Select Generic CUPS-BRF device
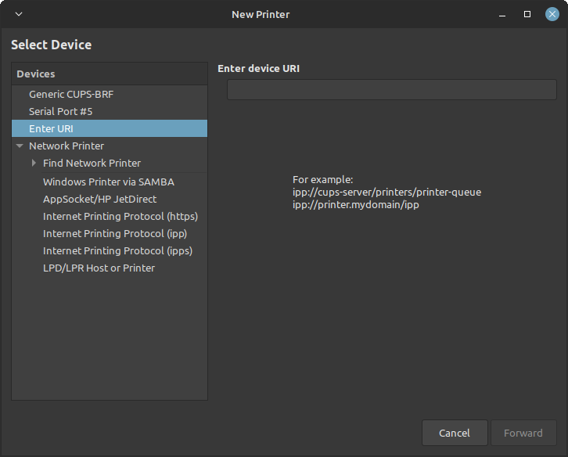The image size is (568, 457). pyautogui.click(x=71, y=94)
